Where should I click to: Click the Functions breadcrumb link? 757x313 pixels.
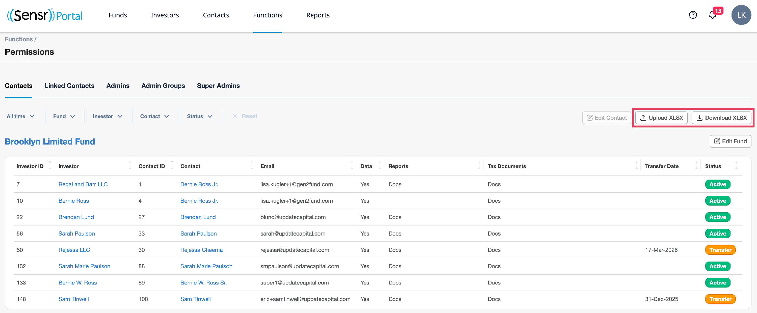(19, 39)
